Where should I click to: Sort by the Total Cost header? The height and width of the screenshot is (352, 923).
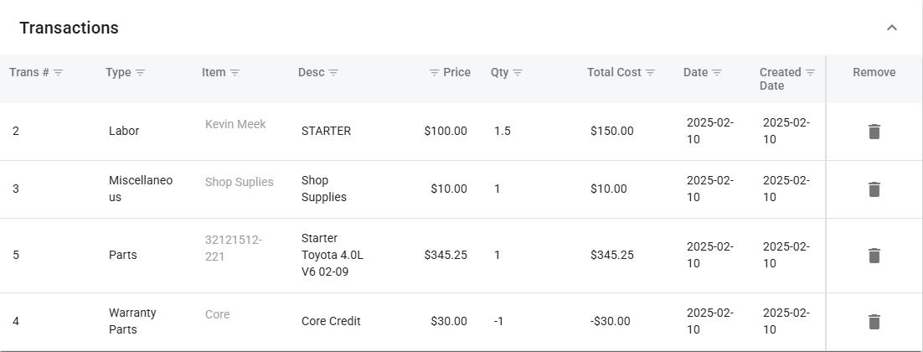(614, 73)
